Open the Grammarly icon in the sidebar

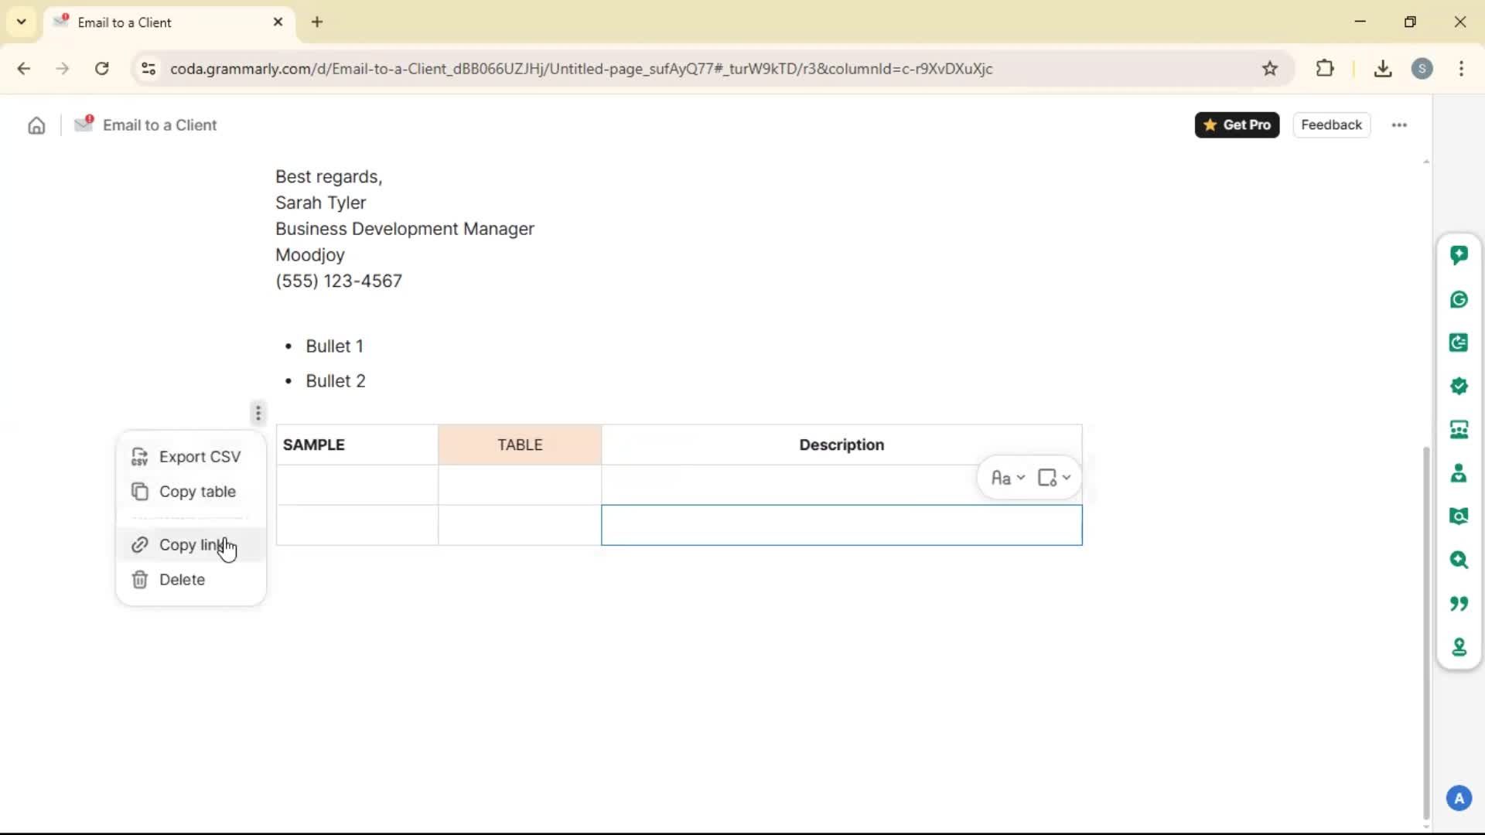[x=1459, y=299]
